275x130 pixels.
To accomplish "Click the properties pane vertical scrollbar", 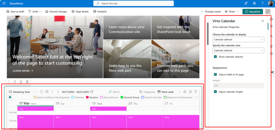I will point(208,34).
